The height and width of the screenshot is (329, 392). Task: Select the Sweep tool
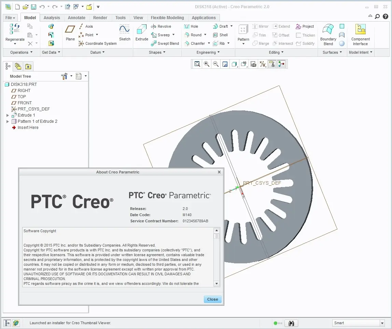[x=160, y=35]
